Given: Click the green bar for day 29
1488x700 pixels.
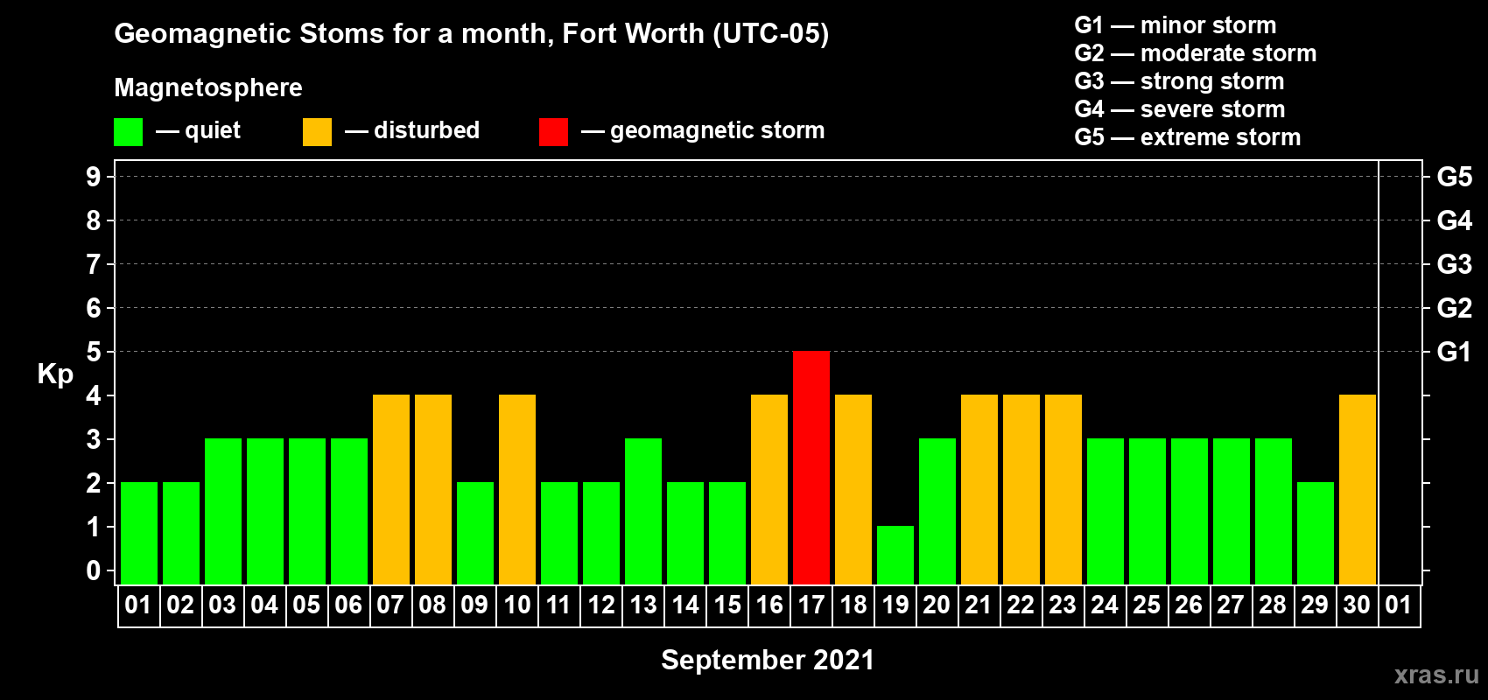Looking at the screenshot, I should (1316, 533).
